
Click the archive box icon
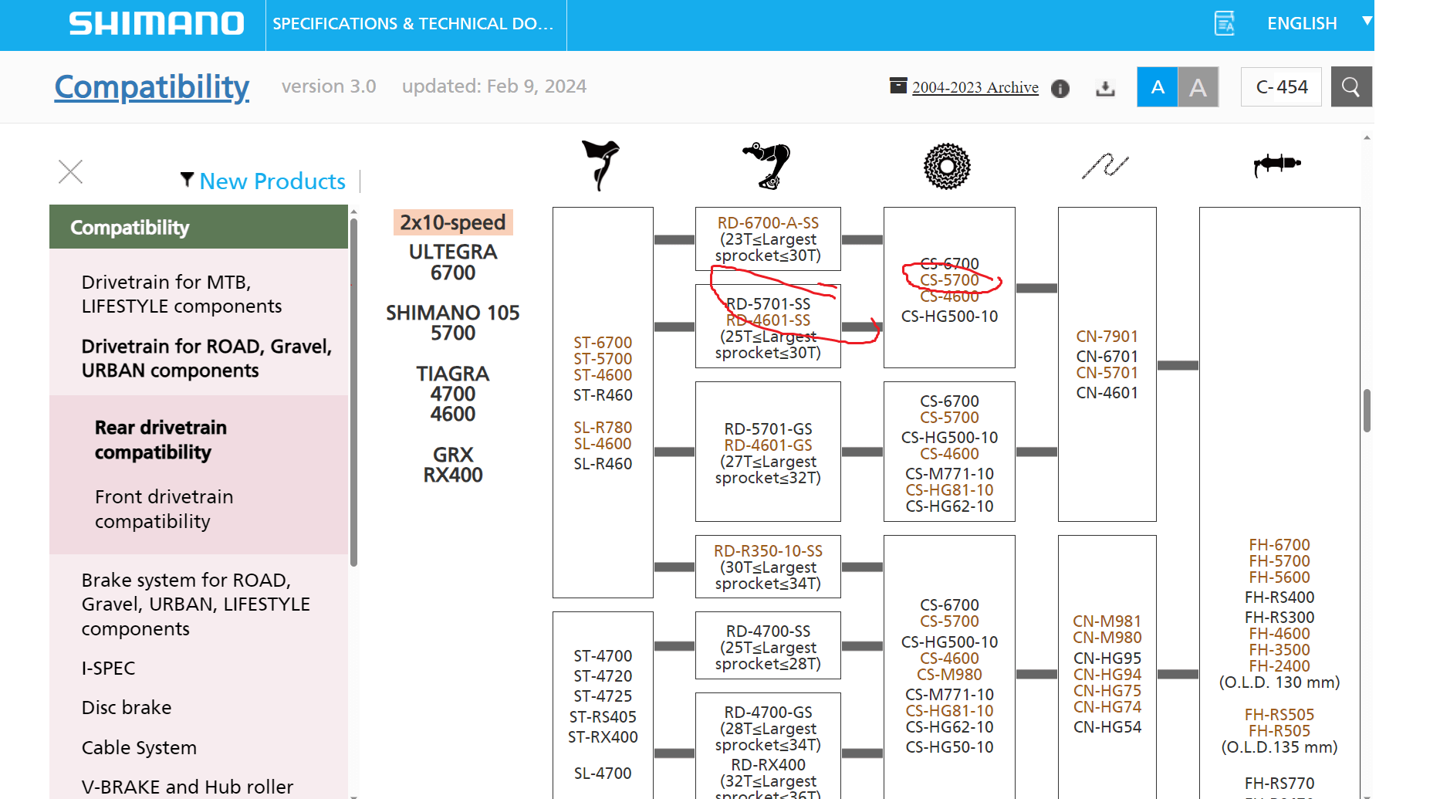click(x=898, y=86)
